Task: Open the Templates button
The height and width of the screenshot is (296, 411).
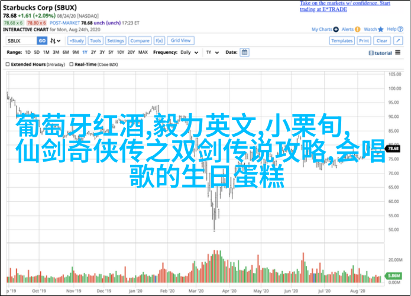Action: tap(342, 41)
